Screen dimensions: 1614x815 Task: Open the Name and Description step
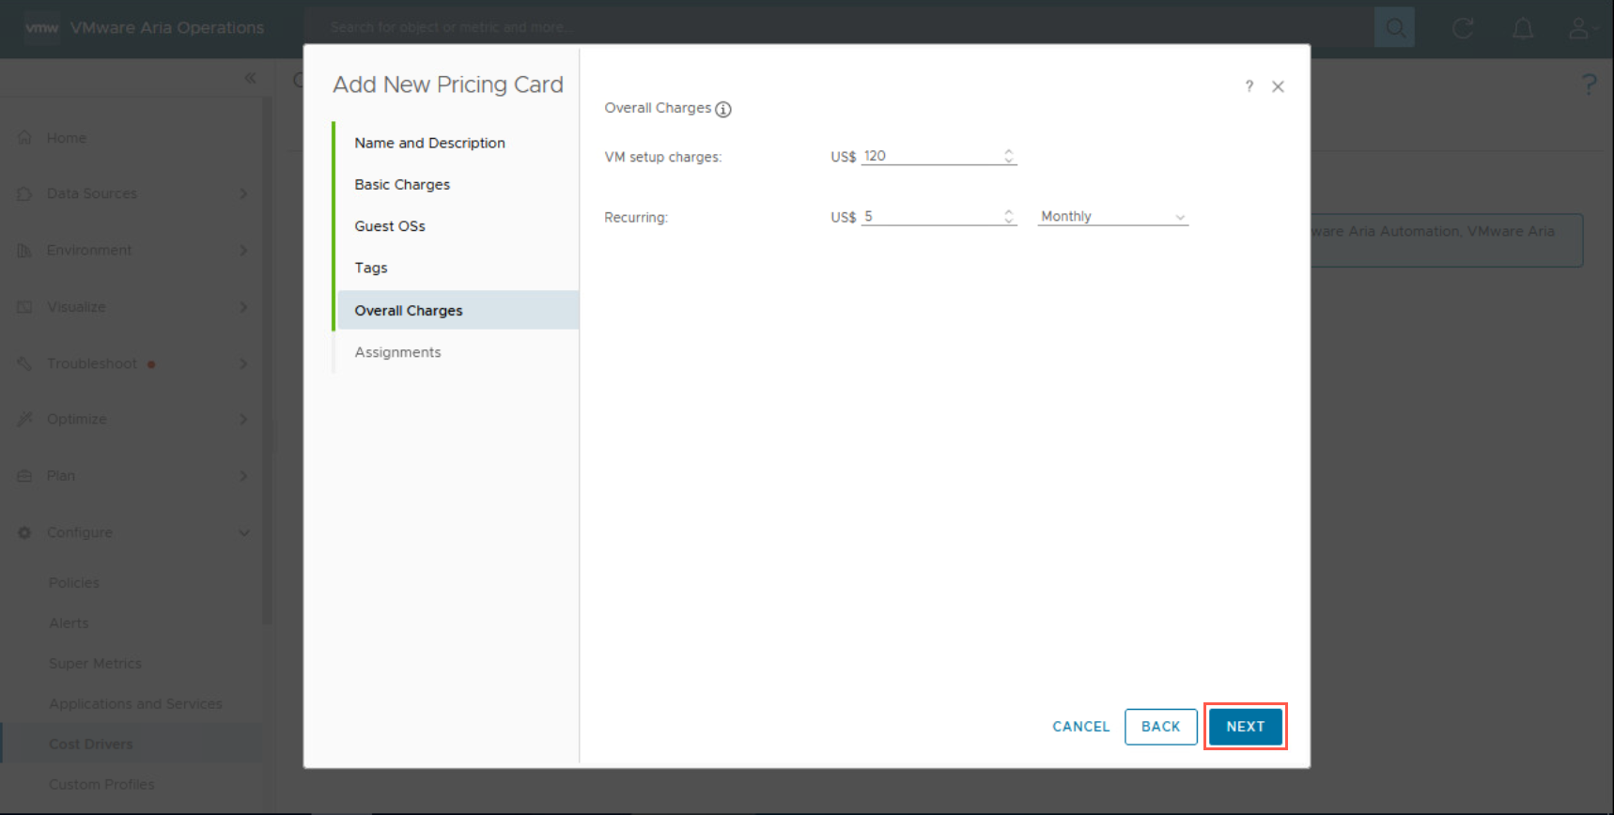pyautogui.click(x=429, y=143)
